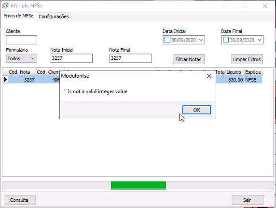
Task: Click the Filtrar Notas button
Action: click(189, 59)
